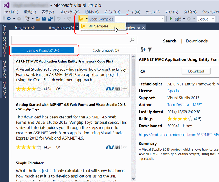This screenshot has height=182, width=219.
Task: Open the ビルド(B) menu
Action: click(92, 12)
